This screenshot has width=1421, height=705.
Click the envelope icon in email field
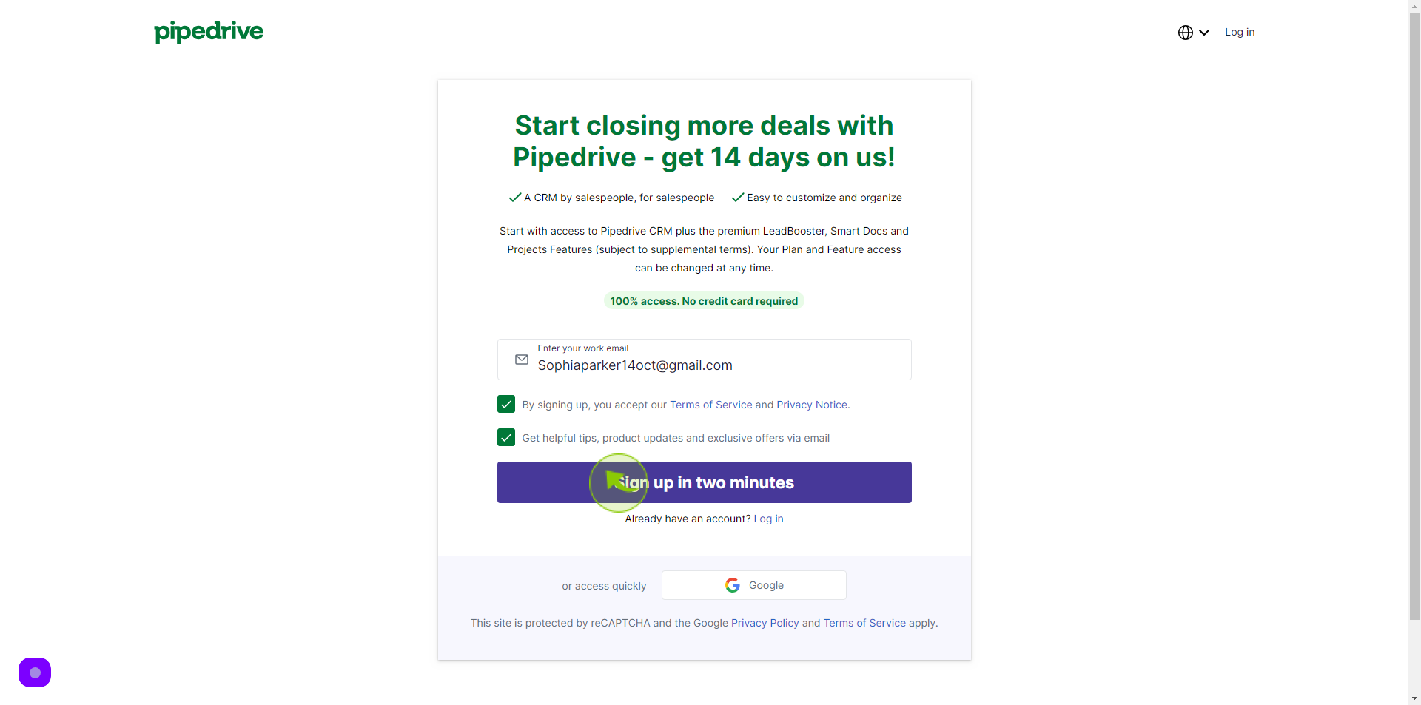[522, 360]
